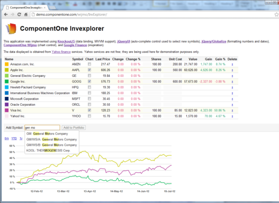Viewport: 279px width, 203px height.
Task: Toggle the chart checkbox for Microsoft Corporation
Action: pyautogui.click(x=89, y=98)
